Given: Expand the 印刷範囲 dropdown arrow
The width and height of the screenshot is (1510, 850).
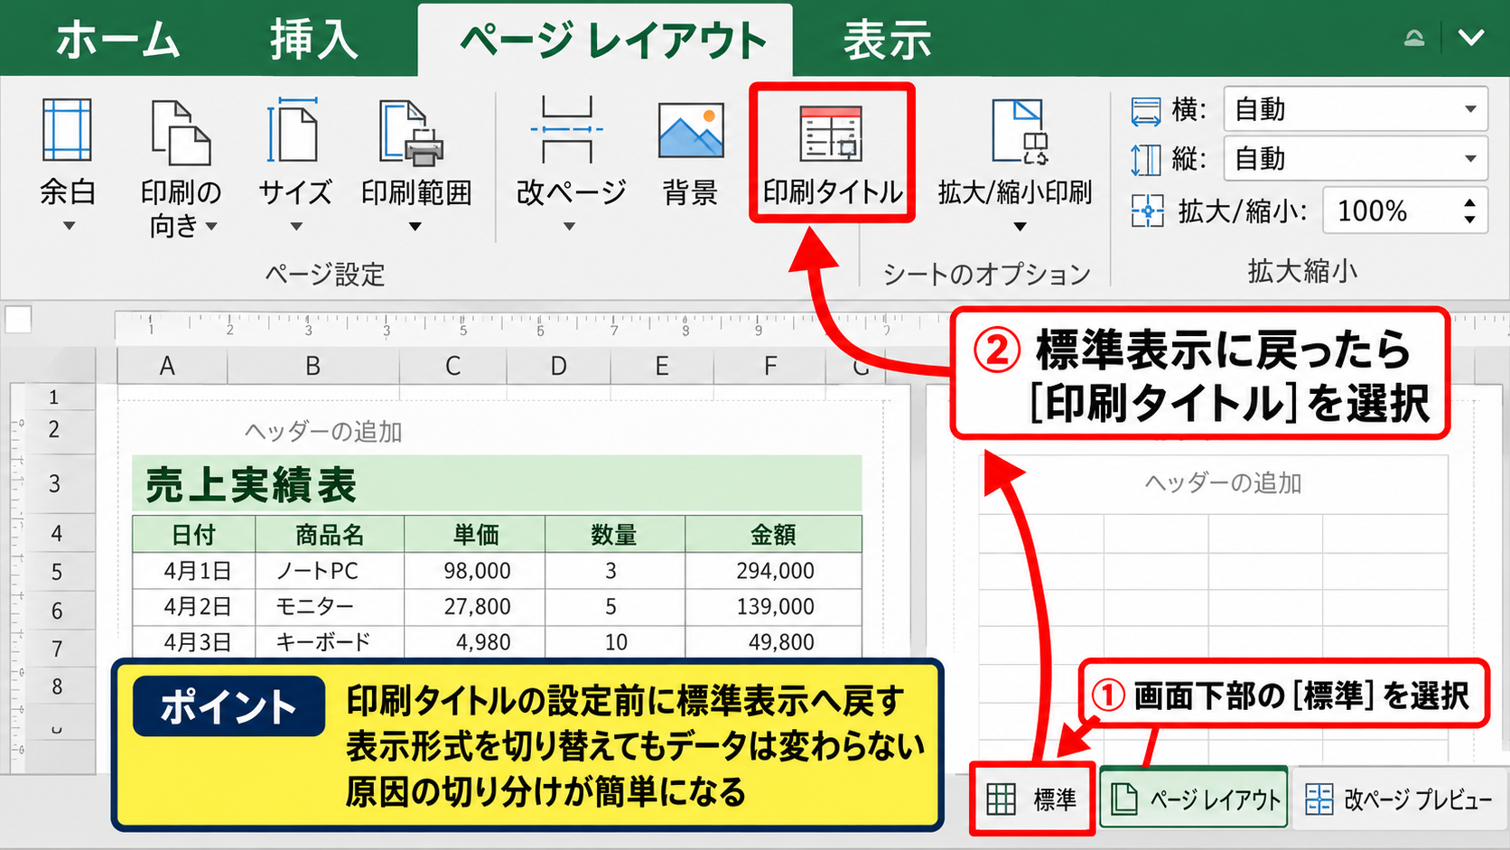Looking at the screenshot, I should coord(415,227).
